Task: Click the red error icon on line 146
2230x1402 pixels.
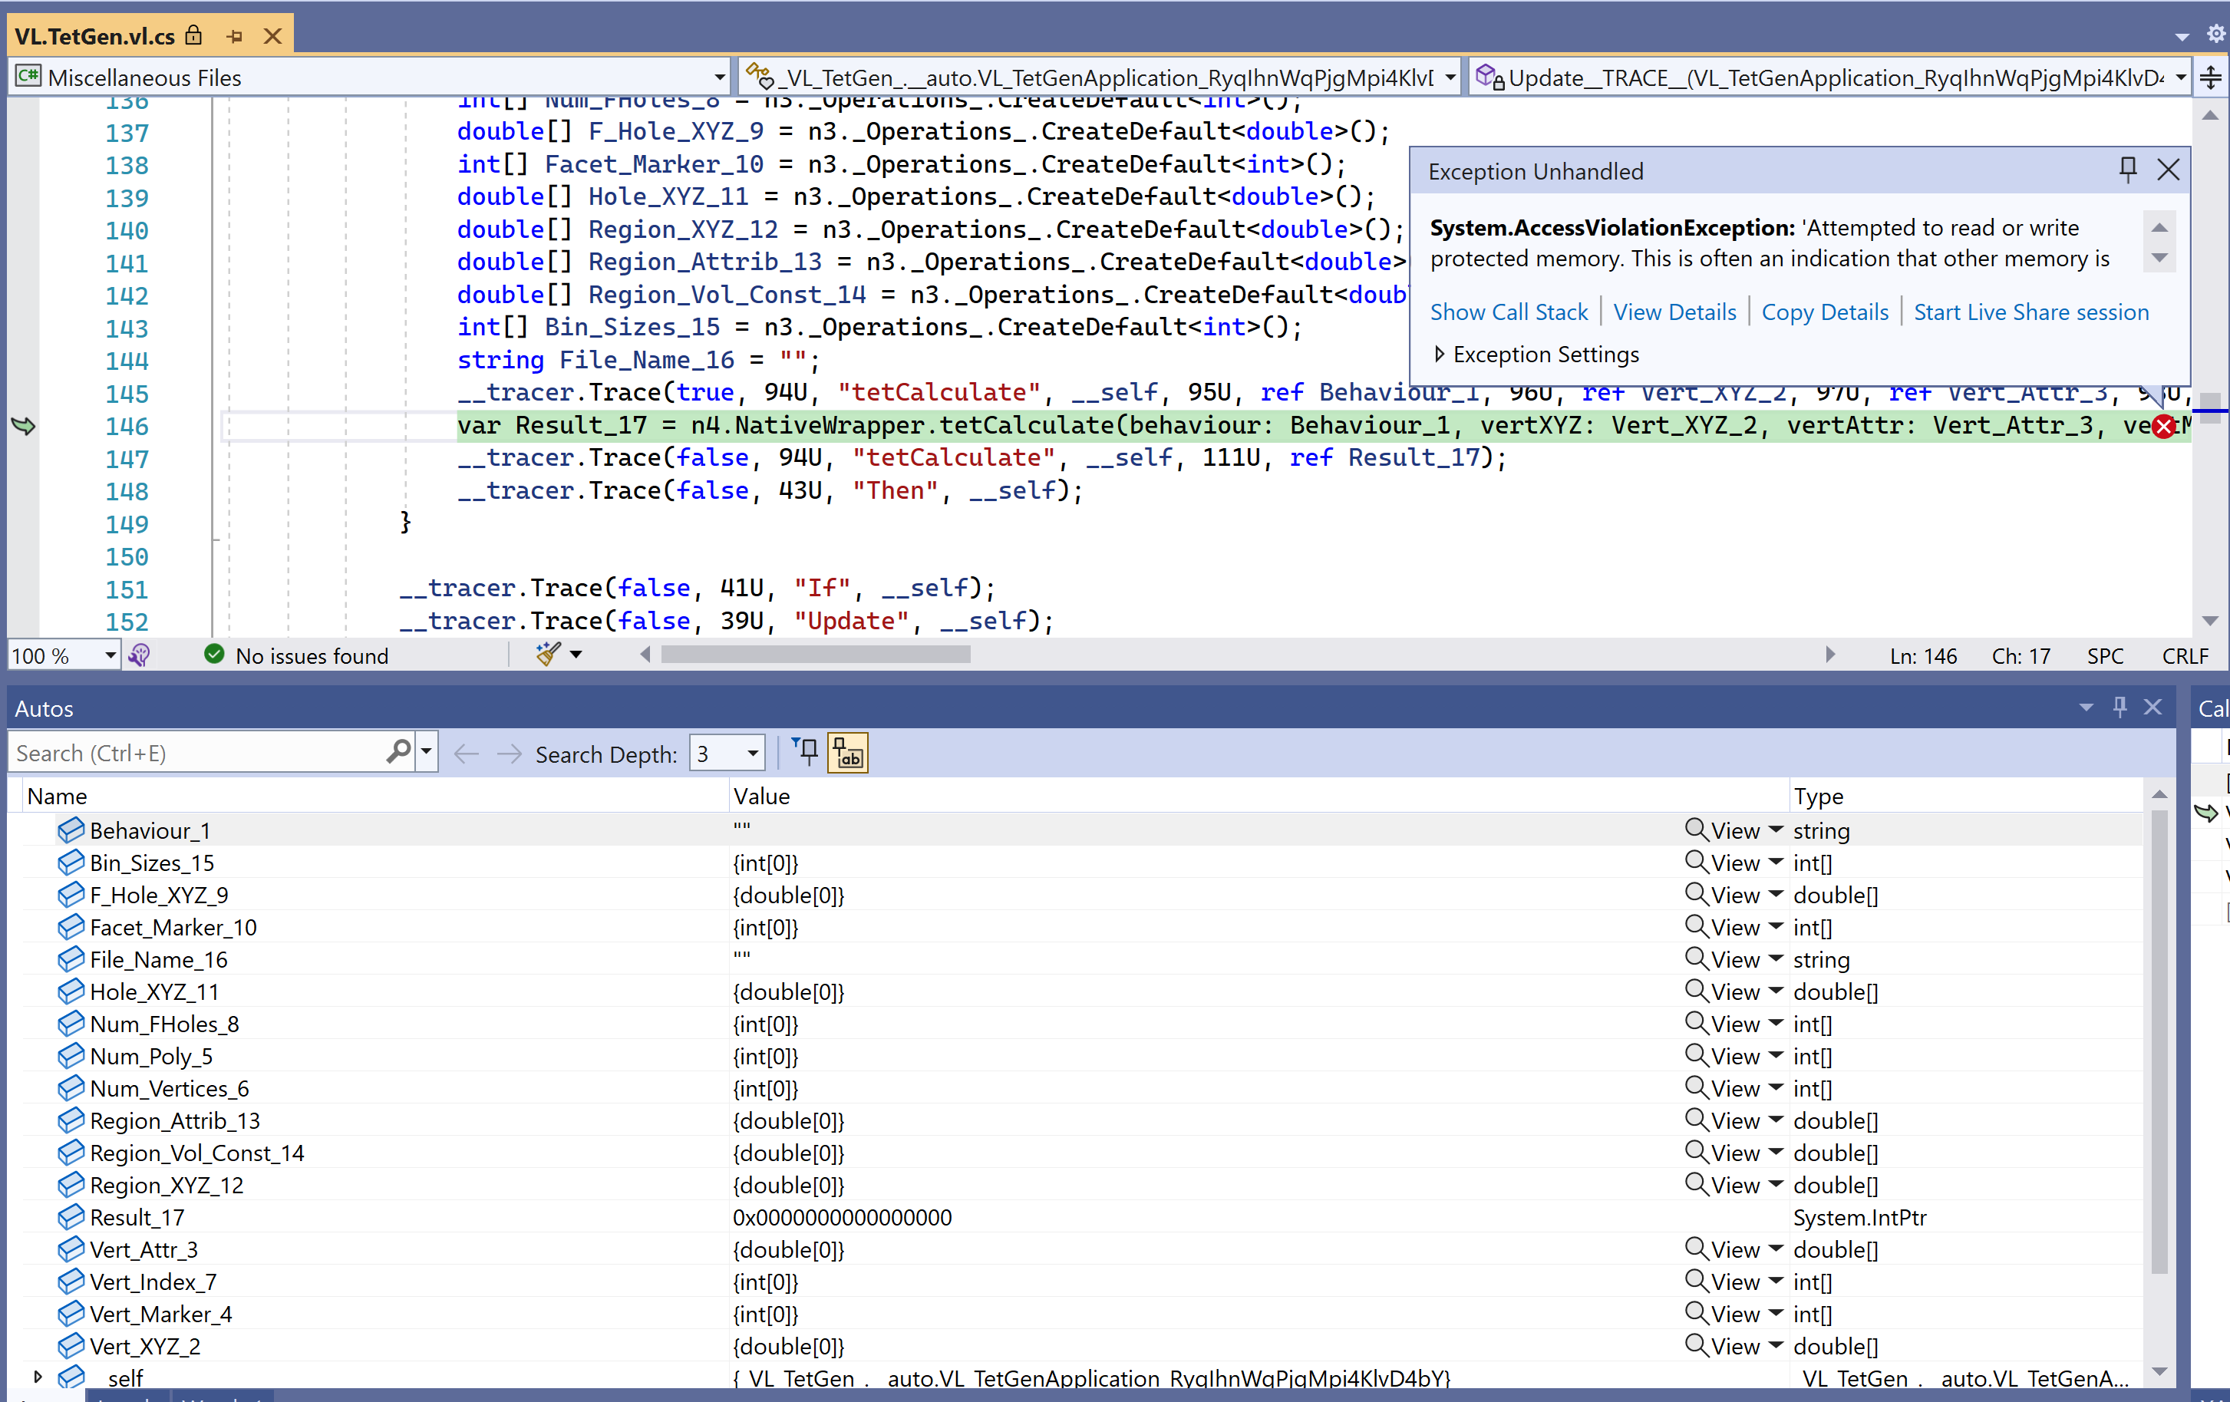Action: [2163, 427]
